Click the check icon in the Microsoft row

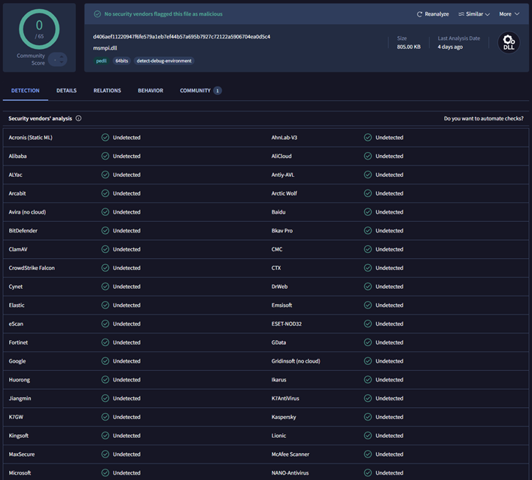(105, 473)
